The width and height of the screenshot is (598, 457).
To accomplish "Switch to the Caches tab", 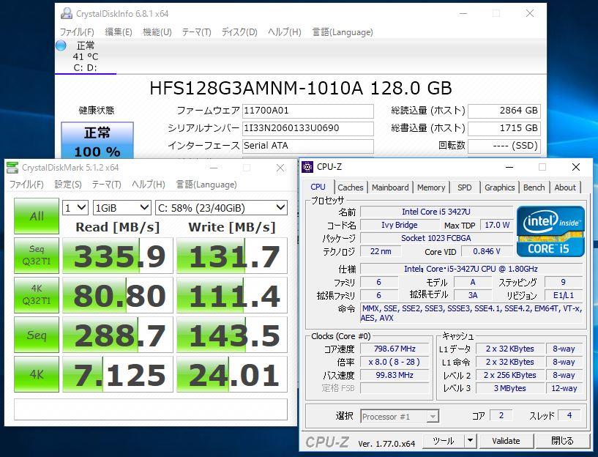I will click(x=350, y=187).
